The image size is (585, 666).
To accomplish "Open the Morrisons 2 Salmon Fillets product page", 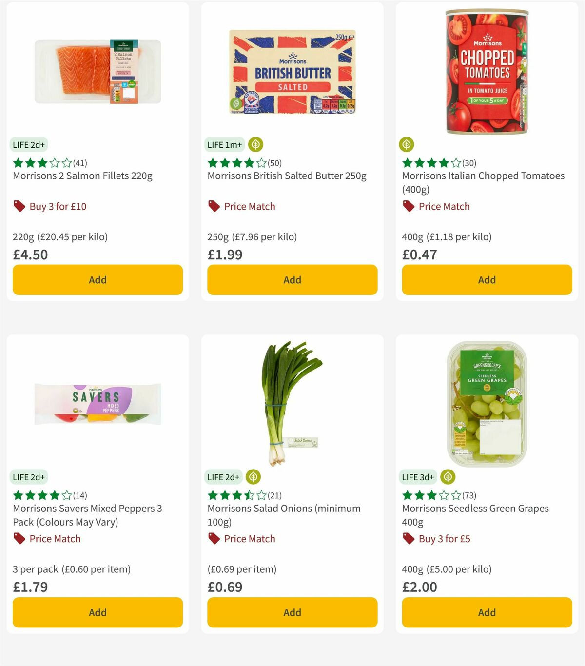I will 81,176.
